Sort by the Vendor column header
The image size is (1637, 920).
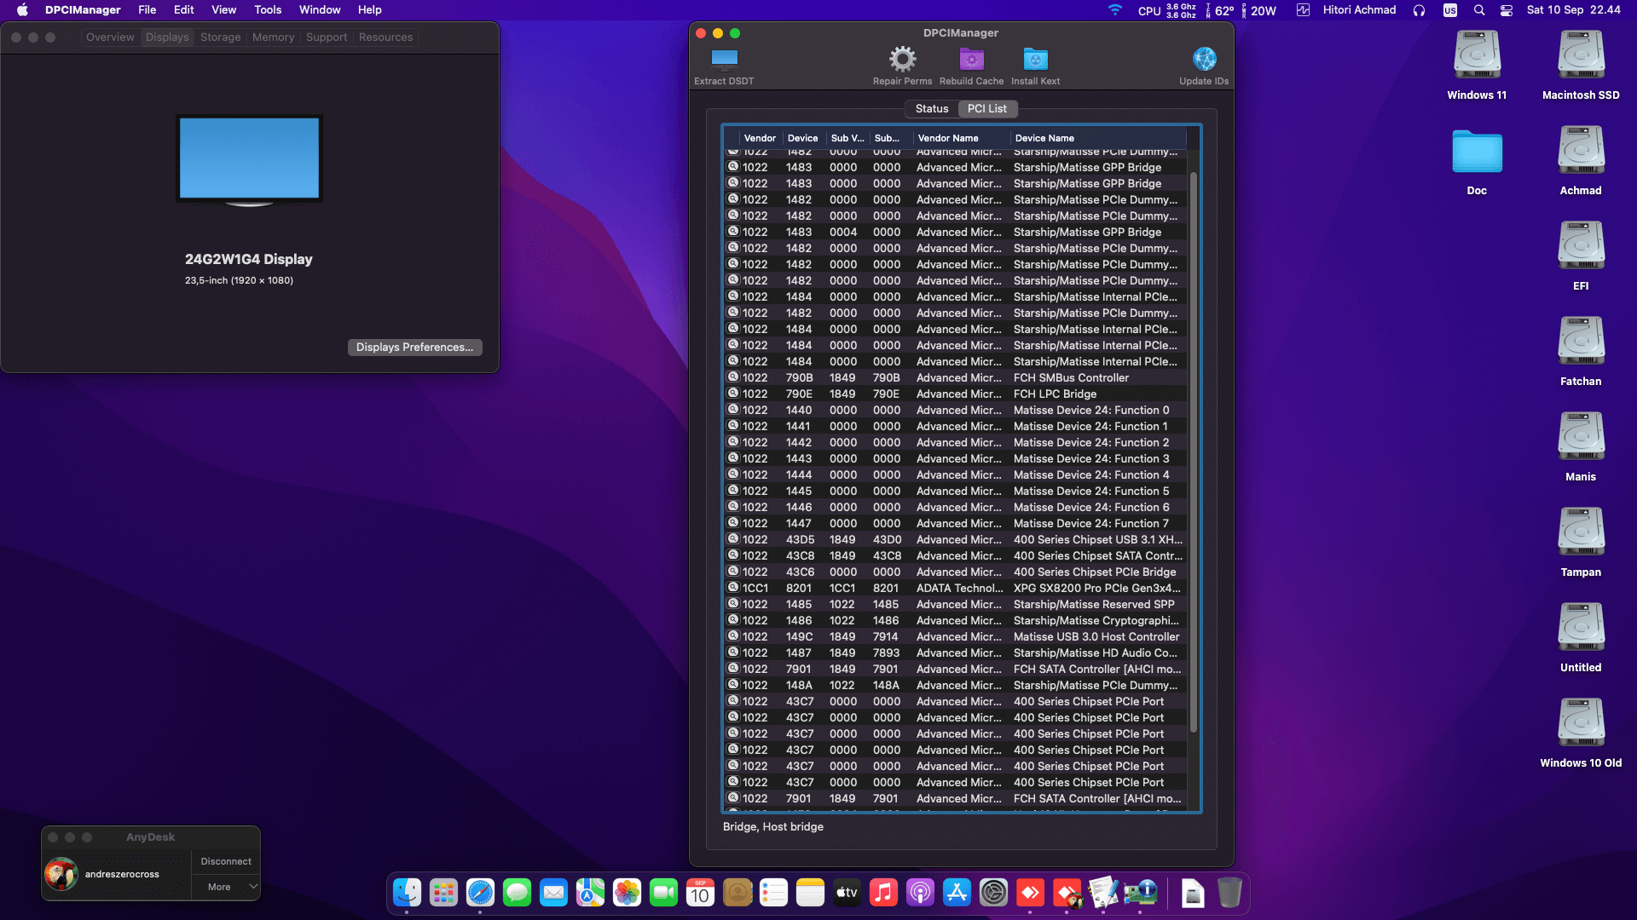(759, 138)
